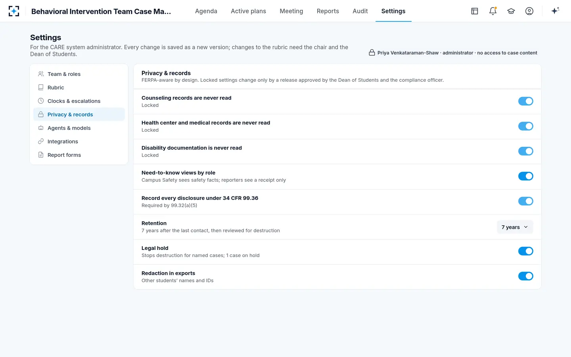Open the Retention 7 years dropdown
Viewport: 571px width, 357px height.
[x=515, y=227]
